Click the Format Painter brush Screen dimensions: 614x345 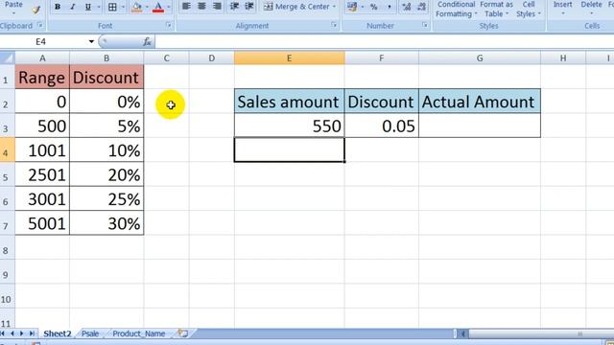point(35,10)
